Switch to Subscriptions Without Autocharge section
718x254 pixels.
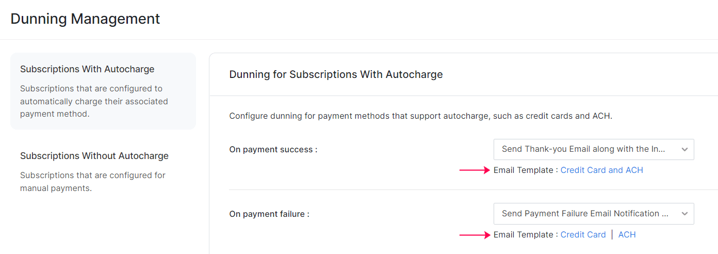click(x=94, y=156)
